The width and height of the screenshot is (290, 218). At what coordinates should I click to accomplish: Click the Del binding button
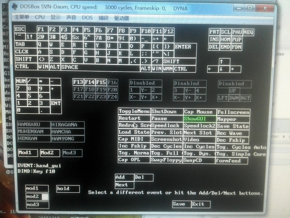coord(144,178)
